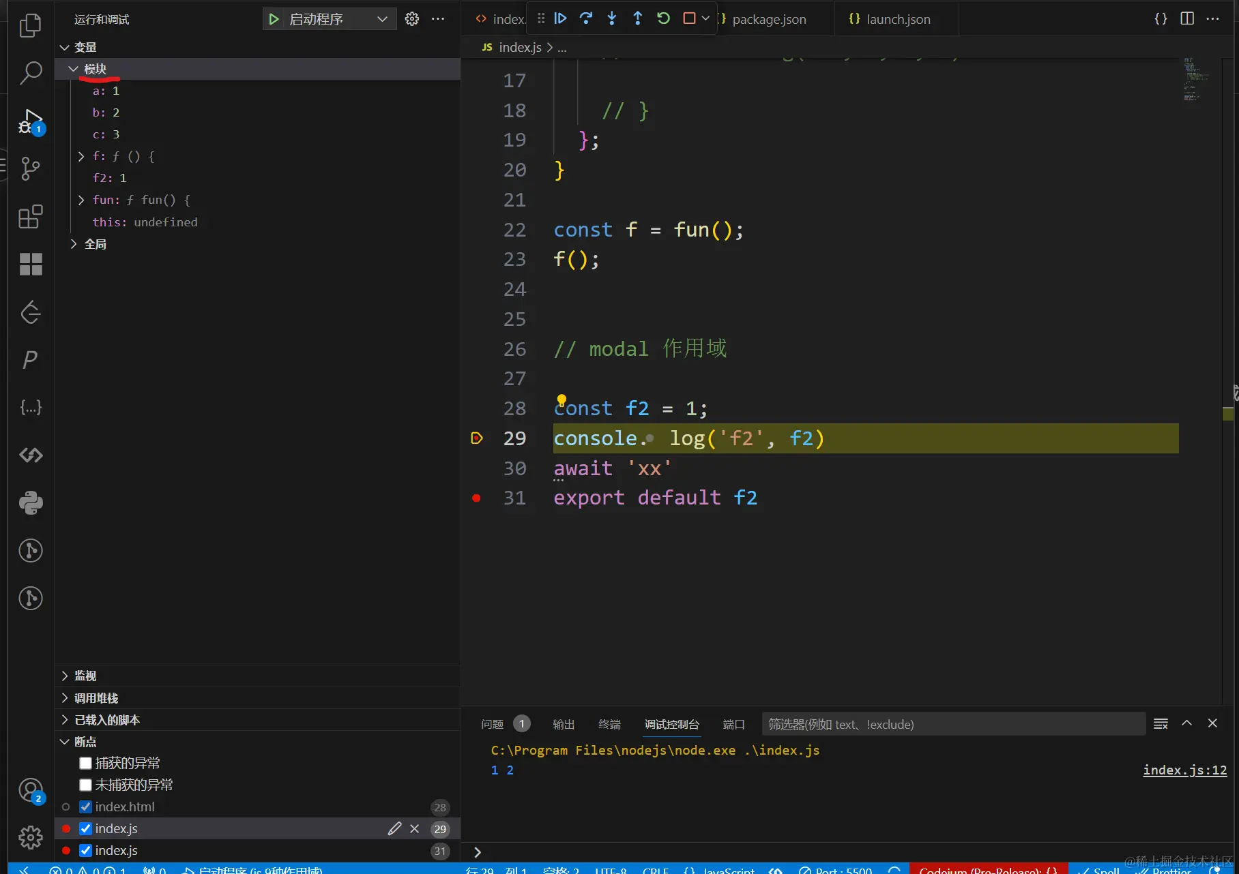Open Run and Debug view icon
The width and height of the screenshot is (1239, 874).
pyautogui.click(x=30, y=121)
